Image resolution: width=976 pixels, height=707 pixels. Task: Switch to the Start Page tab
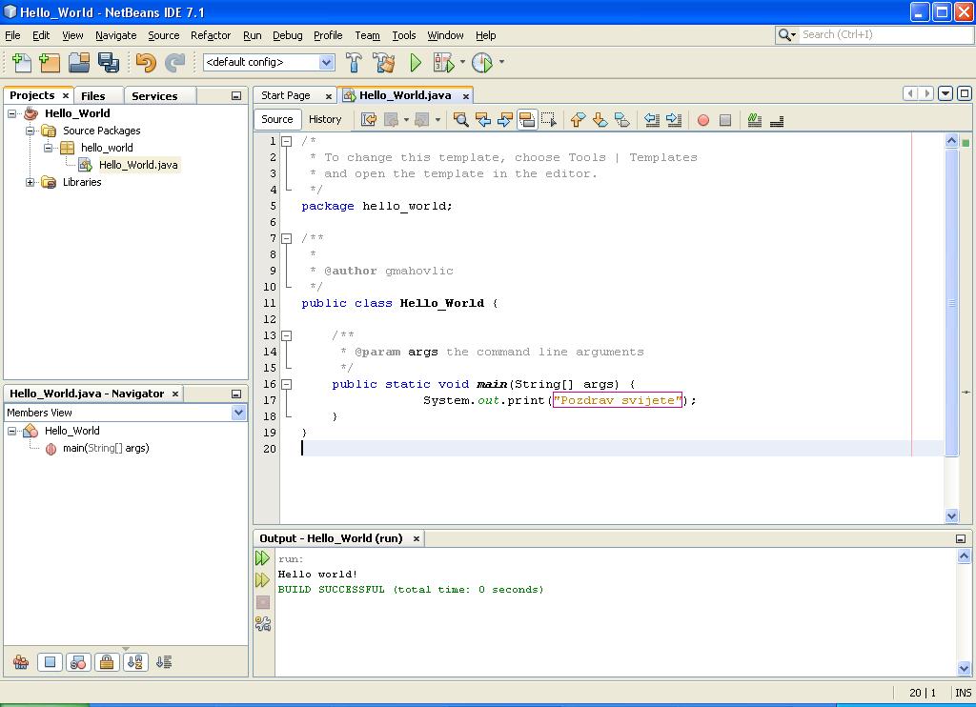point(286,95)
